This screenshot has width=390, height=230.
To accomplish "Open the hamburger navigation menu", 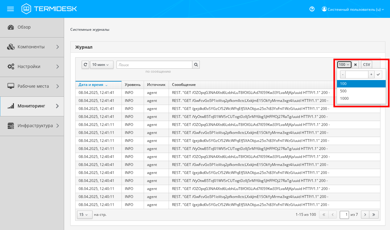I will (x=10, y=9).
